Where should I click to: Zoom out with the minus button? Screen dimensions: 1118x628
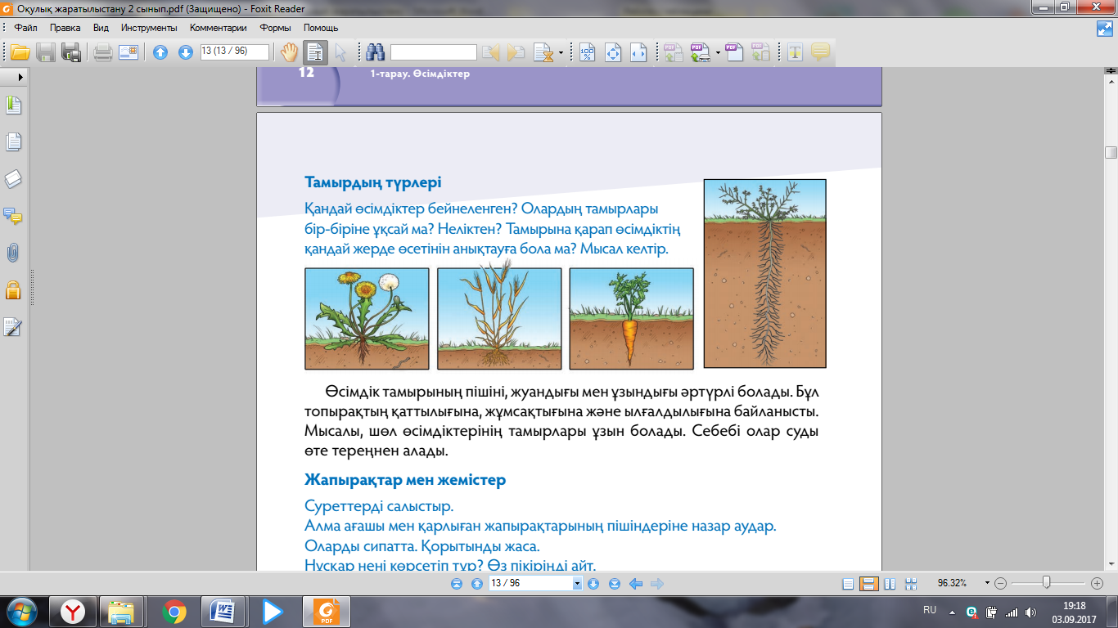click(1001, 584)
